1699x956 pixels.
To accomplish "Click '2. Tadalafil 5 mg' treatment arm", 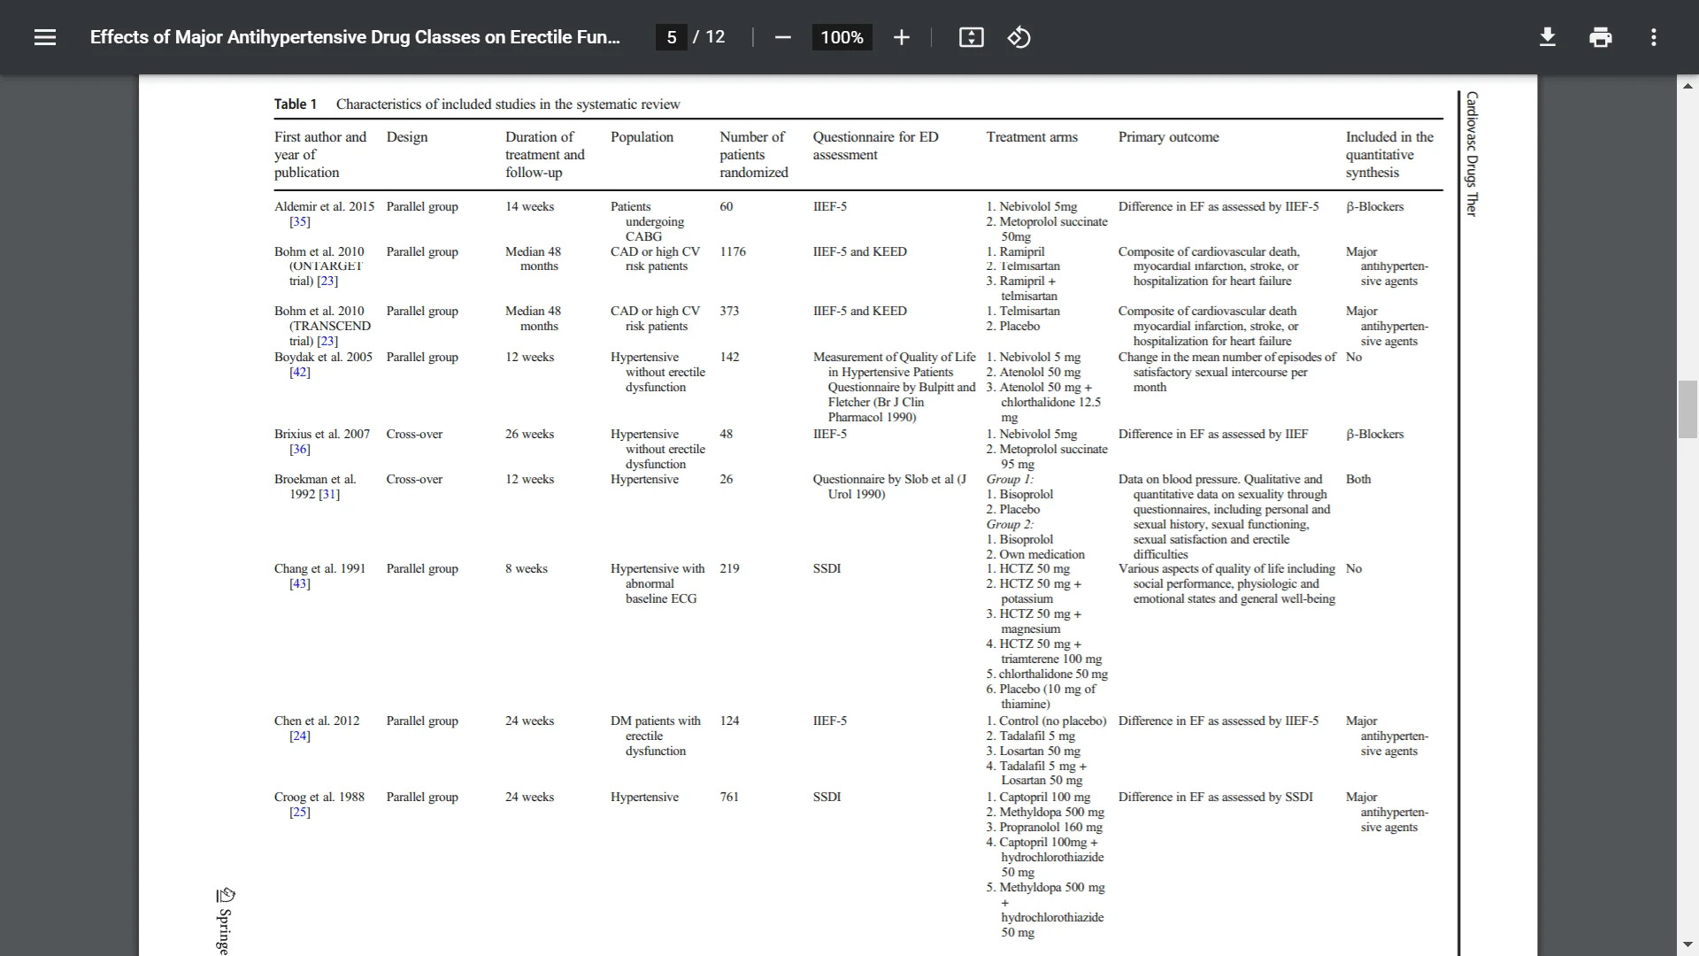I will pyautogui.click(x=1030, y=736).
